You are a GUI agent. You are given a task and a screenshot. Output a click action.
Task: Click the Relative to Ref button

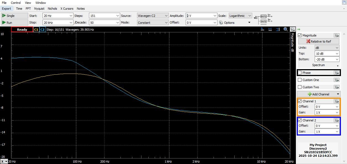tap(319, 41)
